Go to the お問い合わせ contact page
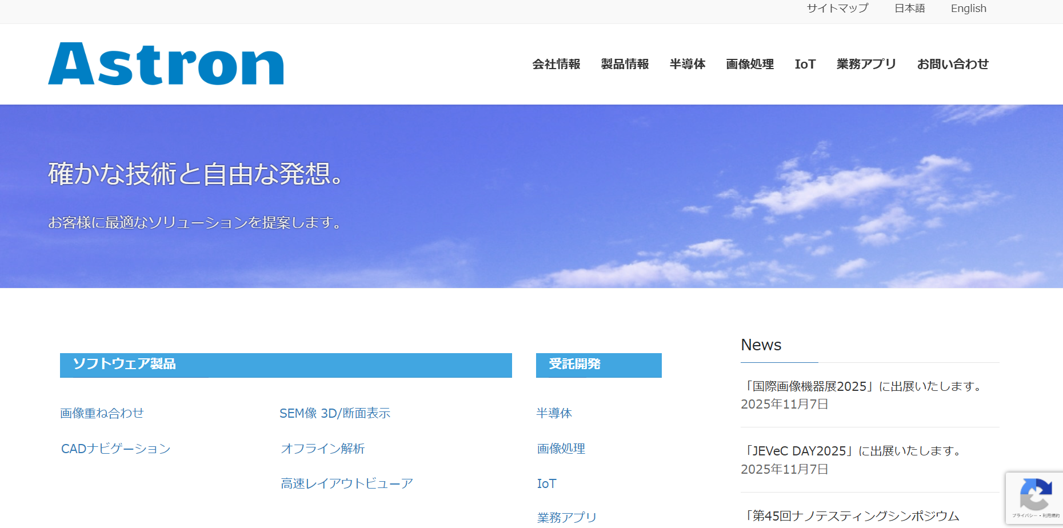This screenshot has width=1063, height=528. tap(953, 64)
